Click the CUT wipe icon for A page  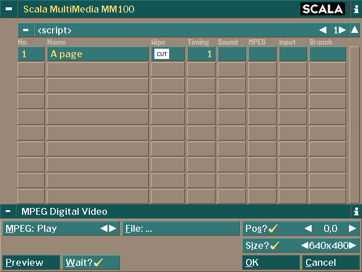pos(162,54)
